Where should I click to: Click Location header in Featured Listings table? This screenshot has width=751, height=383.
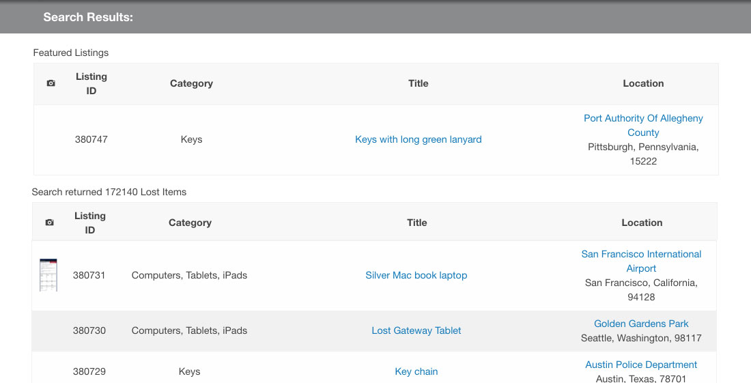(x=643, y=83)
